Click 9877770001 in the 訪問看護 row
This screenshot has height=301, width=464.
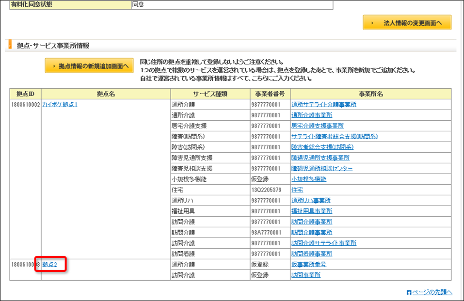point(266,253)
